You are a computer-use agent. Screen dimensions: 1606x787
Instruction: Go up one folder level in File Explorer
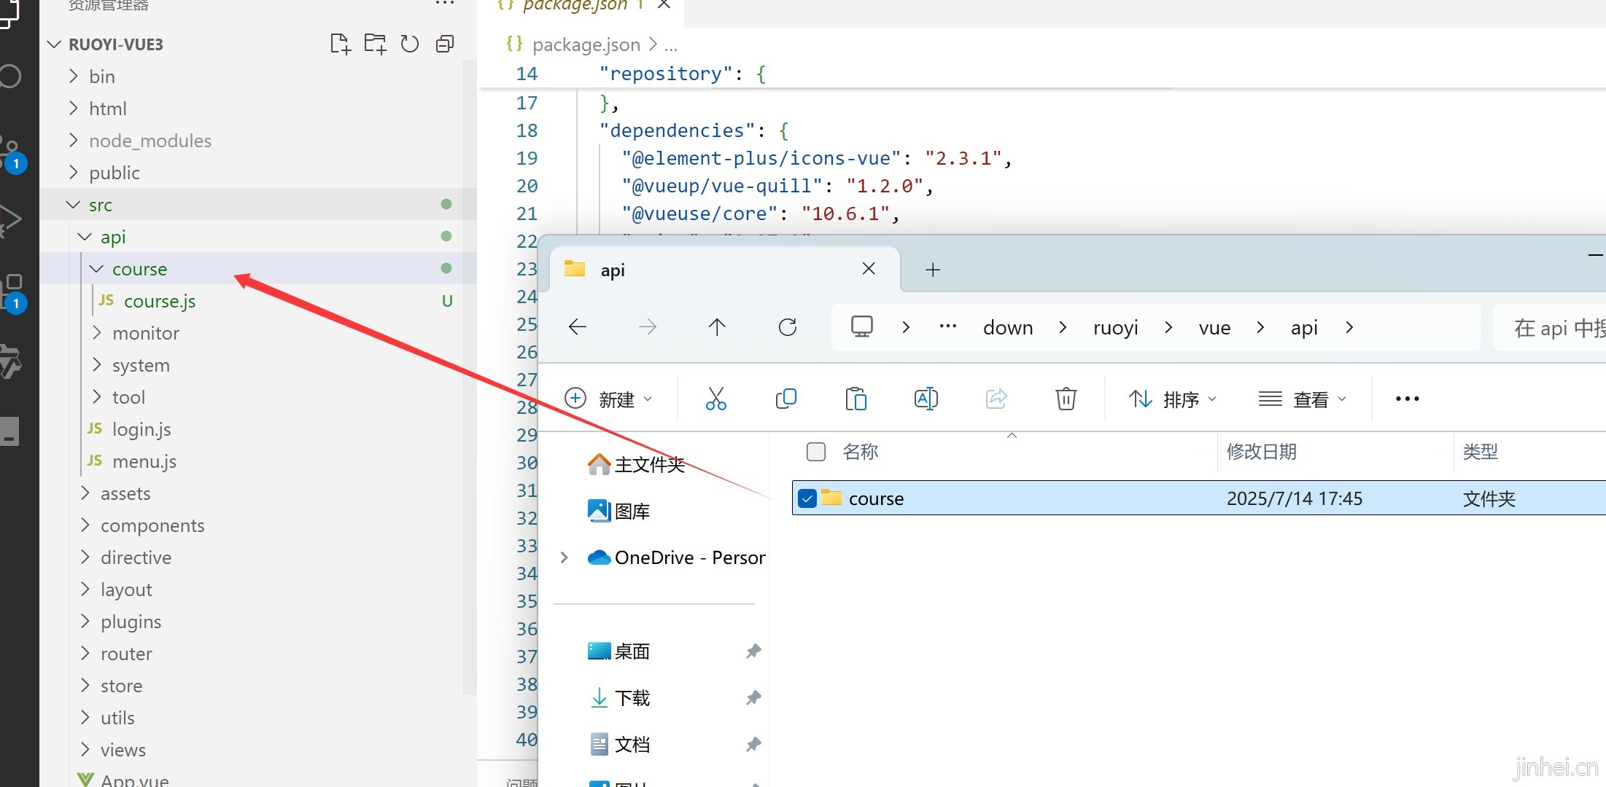717,327
